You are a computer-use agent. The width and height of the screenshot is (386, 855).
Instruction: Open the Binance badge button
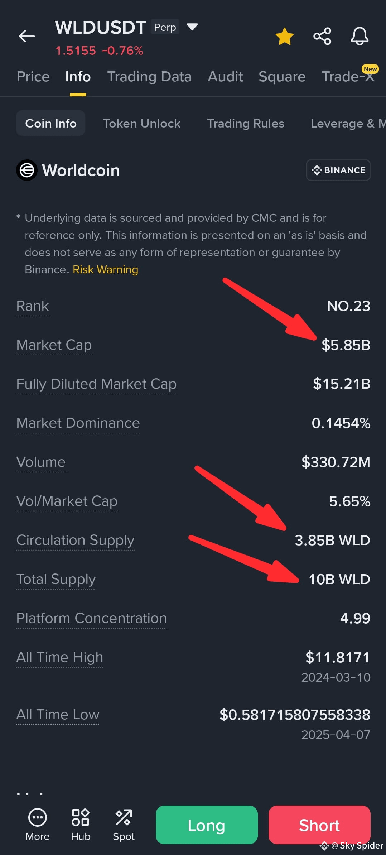tap(338, 170)
